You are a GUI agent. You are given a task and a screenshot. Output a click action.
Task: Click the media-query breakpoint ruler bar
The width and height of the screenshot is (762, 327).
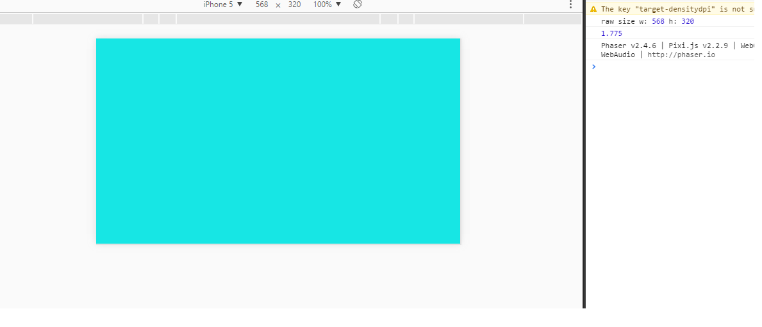click(x=290, y=19)
